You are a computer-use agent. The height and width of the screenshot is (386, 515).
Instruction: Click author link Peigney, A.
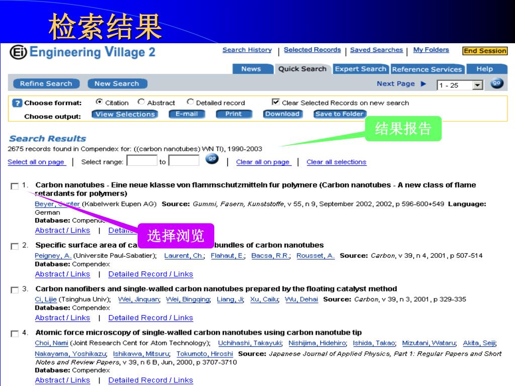(53, 256)
